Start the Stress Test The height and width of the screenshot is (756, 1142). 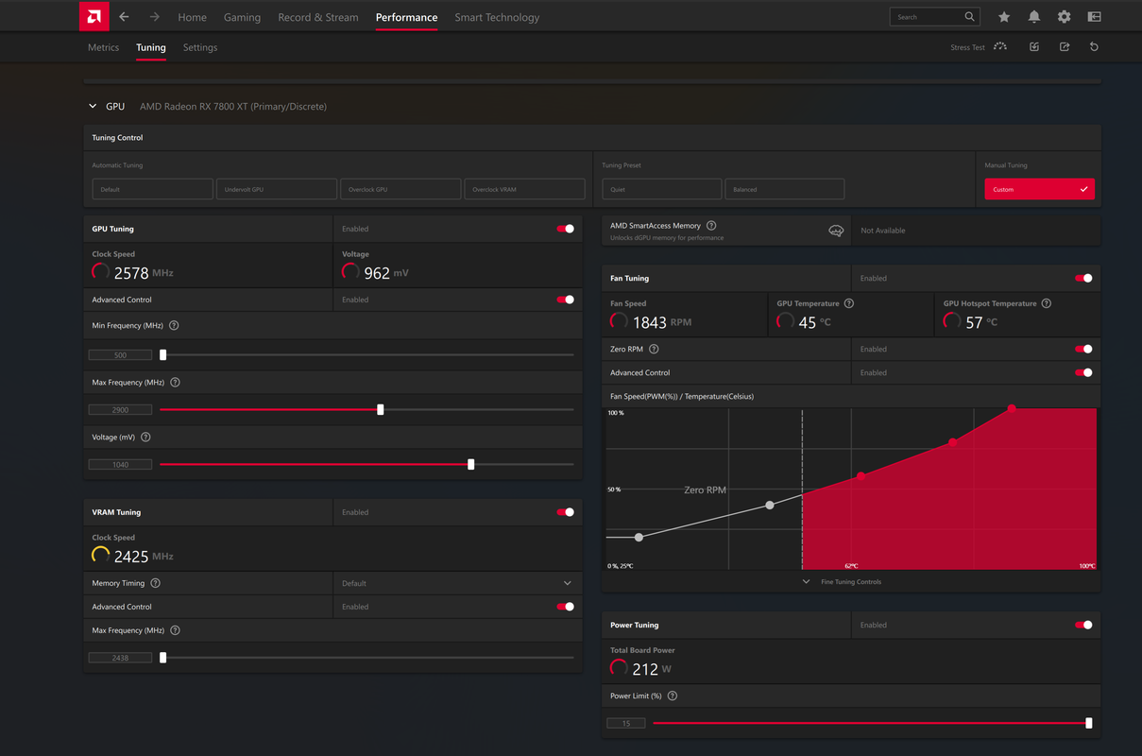tap(979, 46)
